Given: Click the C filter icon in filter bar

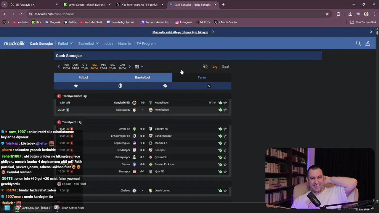Looking at the screenshot, I should tap(209, 86).
